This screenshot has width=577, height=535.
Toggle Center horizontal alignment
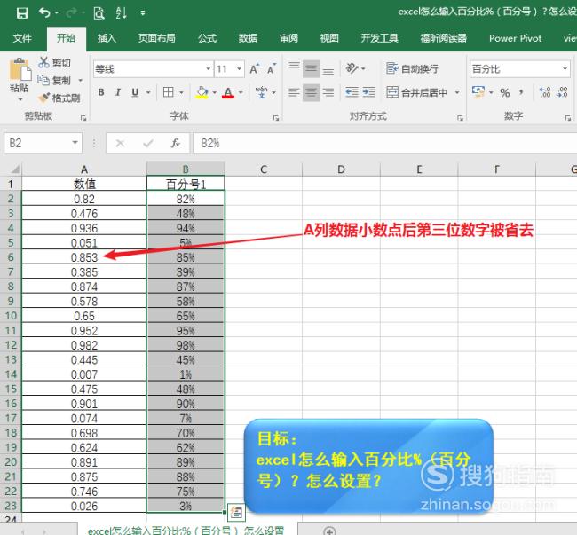[311, 92]
